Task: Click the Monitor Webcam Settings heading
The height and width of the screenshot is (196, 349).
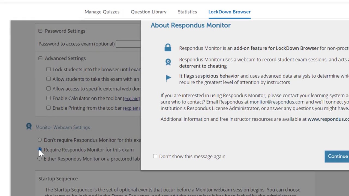Action: click(62, 127)
